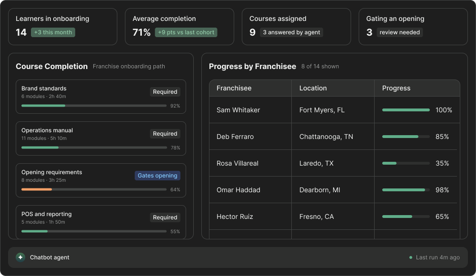
Task: Click the '+3 this month' badge
Action: coord(53,32)
